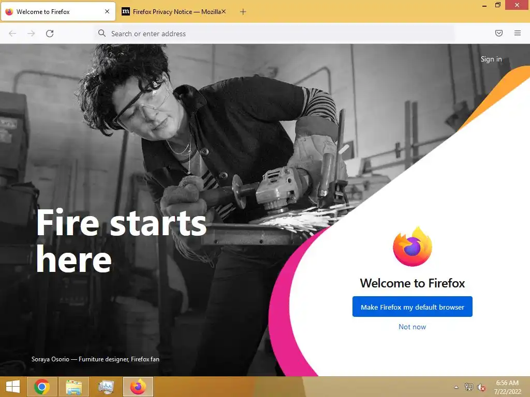Open the Firefox hamburger application menu
This screenshot has width=530, height=397.
click(x=517, y=33)
